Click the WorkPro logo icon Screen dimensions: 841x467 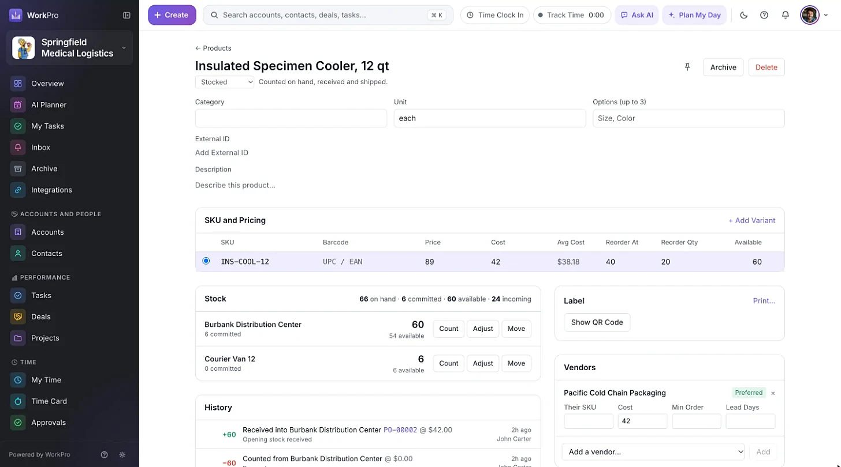[16, 15]
